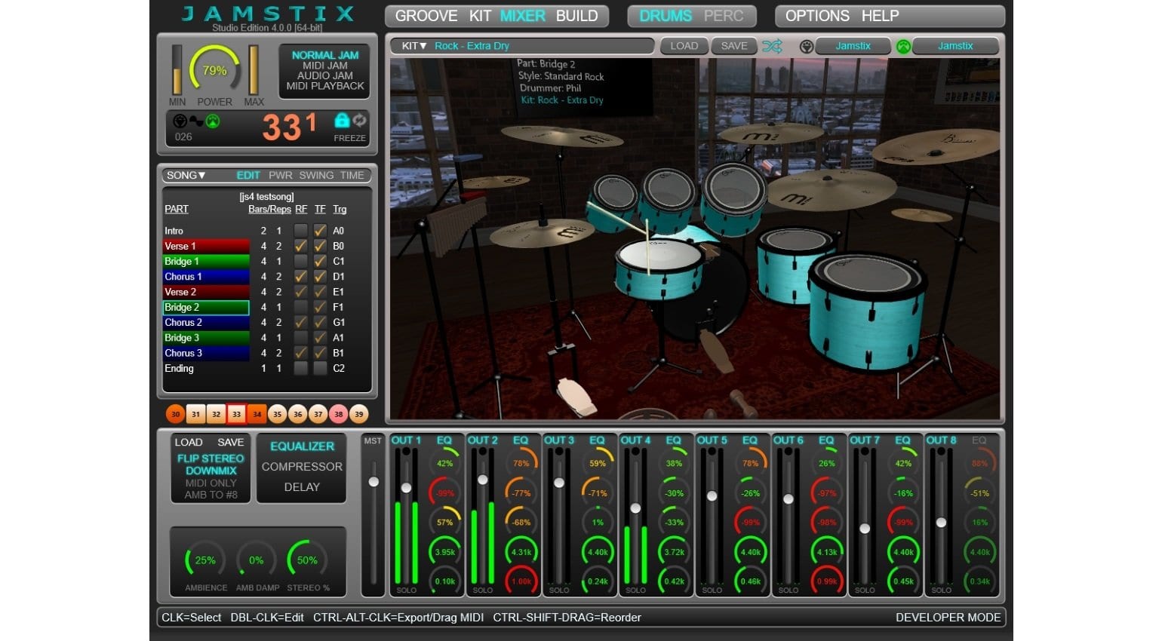The width and height of the screenshot is (1162, 641).
Task: Click the Ambience 25% knob
Action: [205, 560]
